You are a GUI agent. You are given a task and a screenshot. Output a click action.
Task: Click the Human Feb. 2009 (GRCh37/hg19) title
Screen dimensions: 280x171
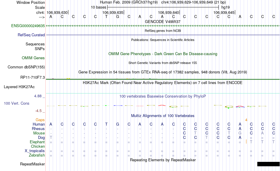coord(129,2)
